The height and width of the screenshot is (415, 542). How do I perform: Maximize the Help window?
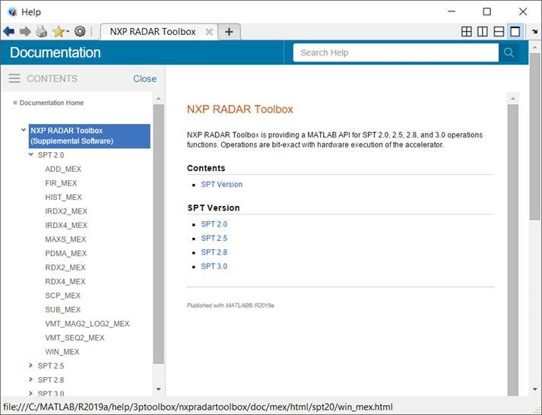[x=487, y=11]
